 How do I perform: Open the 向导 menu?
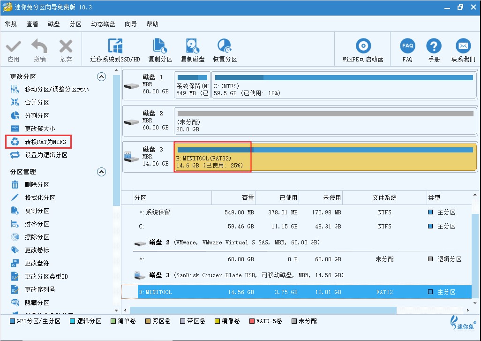pos(131,24)
